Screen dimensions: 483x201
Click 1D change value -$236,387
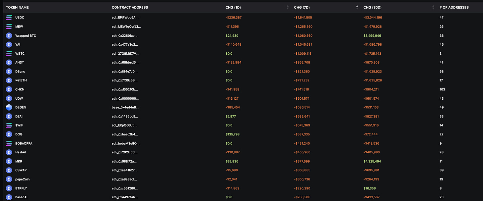coord(233,17)
